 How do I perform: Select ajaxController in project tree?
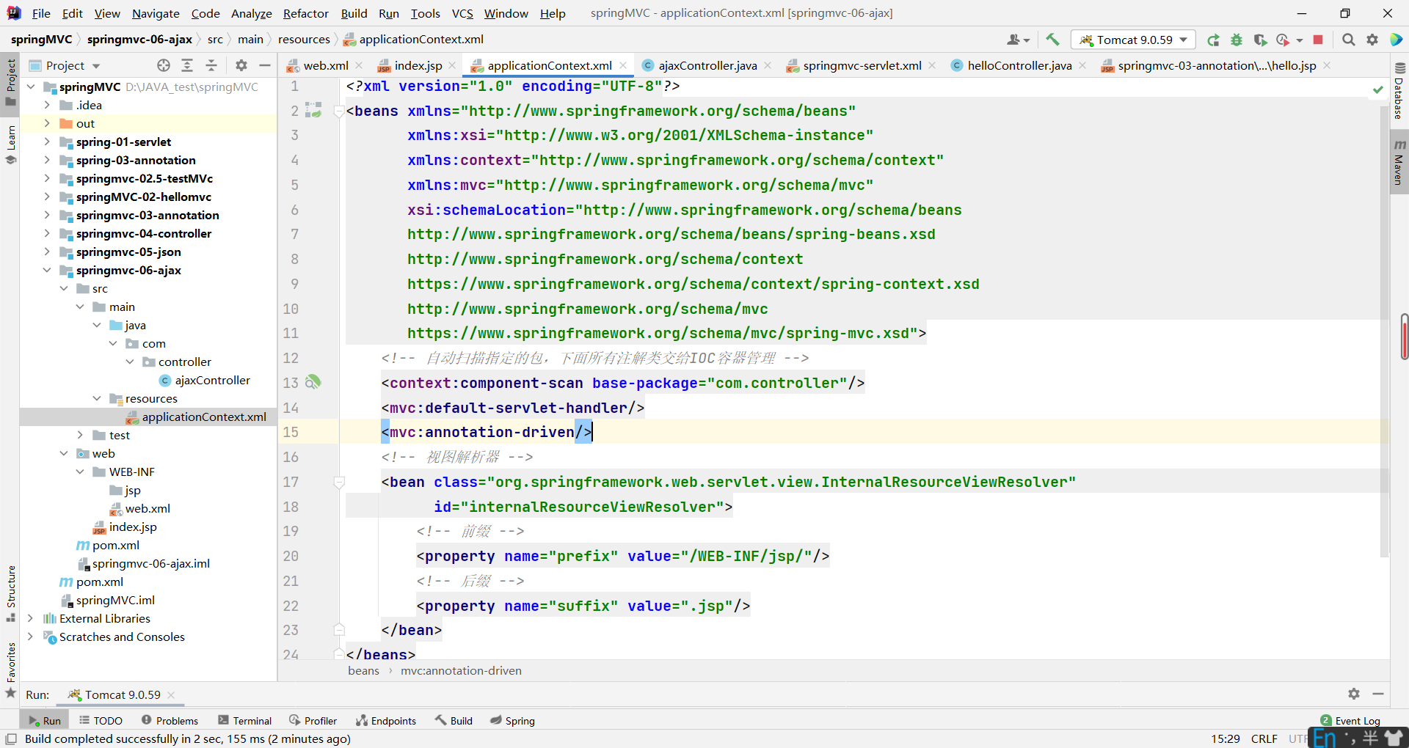click(212, 380)
